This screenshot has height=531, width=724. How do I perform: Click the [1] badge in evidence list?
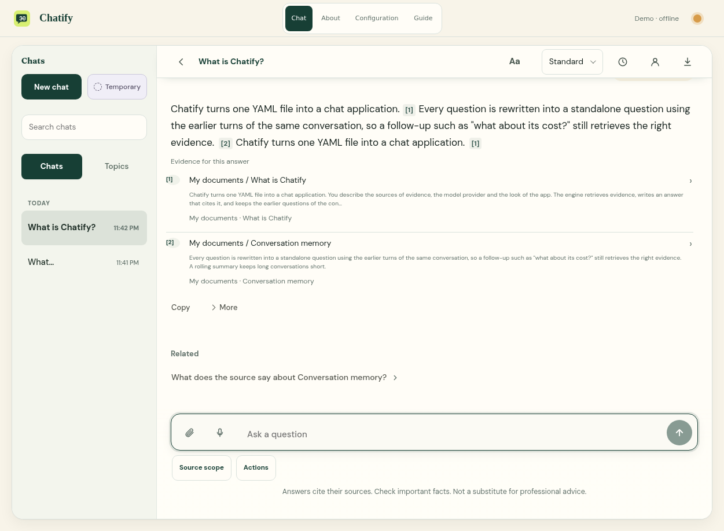[172, 179]
